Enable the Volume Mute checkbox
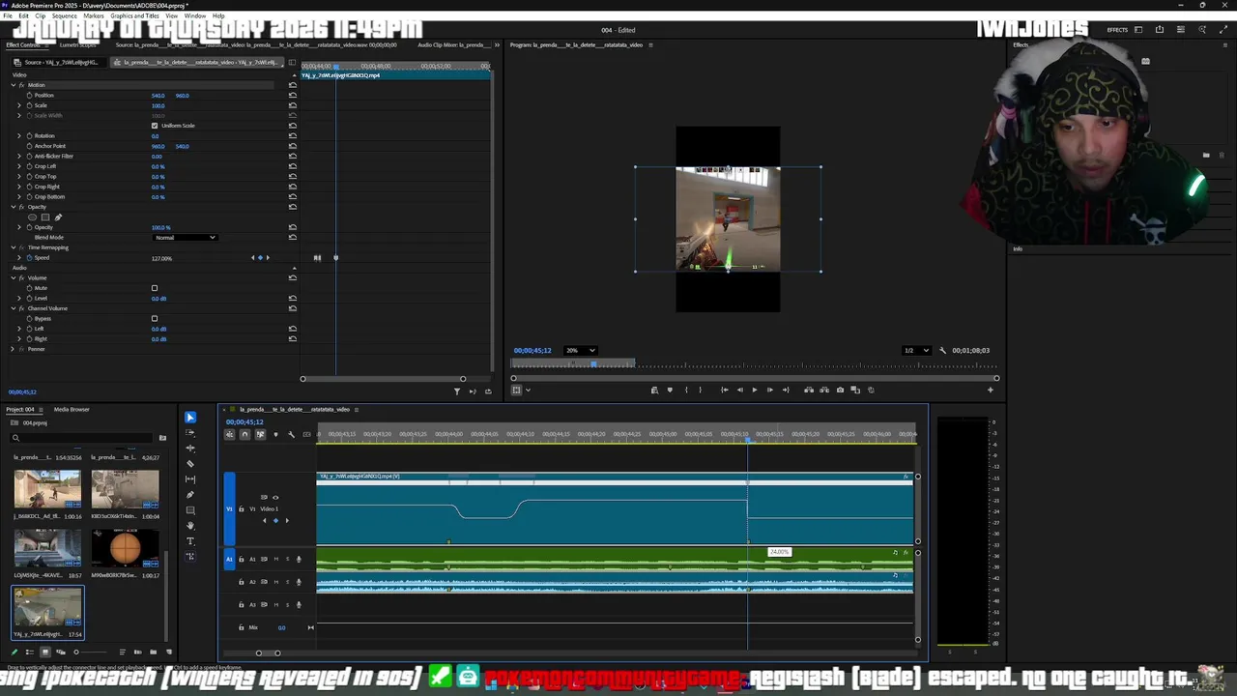 click(x=155, y=288)
